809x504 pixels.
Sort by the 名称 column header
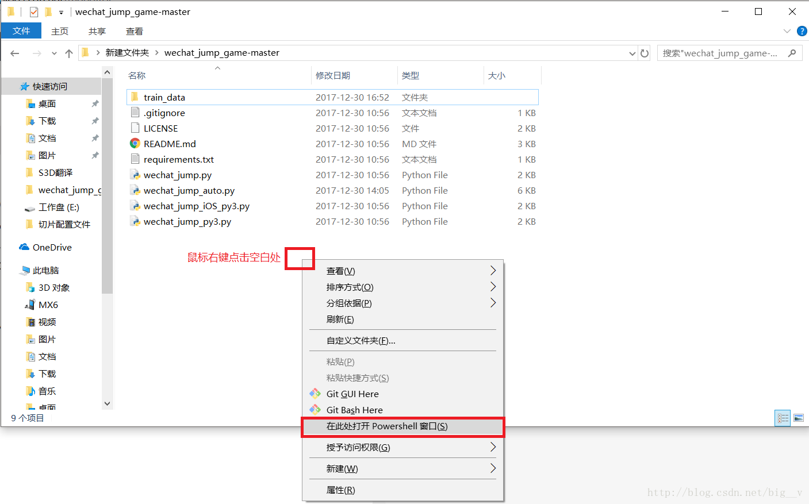(x=137, y=75)
